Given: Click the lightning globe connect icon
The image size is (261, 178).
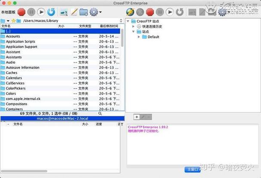Looking at the screenshot, I should 130,12.
